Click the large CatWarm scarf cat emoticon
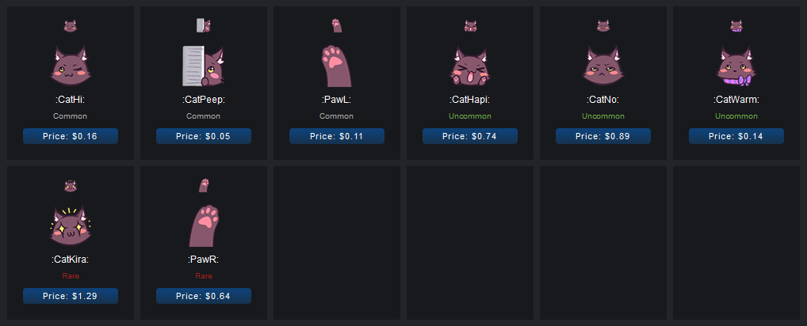This screenshot has height=326, width=807. coord(736,66)
